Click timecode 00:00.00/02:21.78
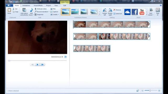Screen dimensions: 168x94 point(57,57)
